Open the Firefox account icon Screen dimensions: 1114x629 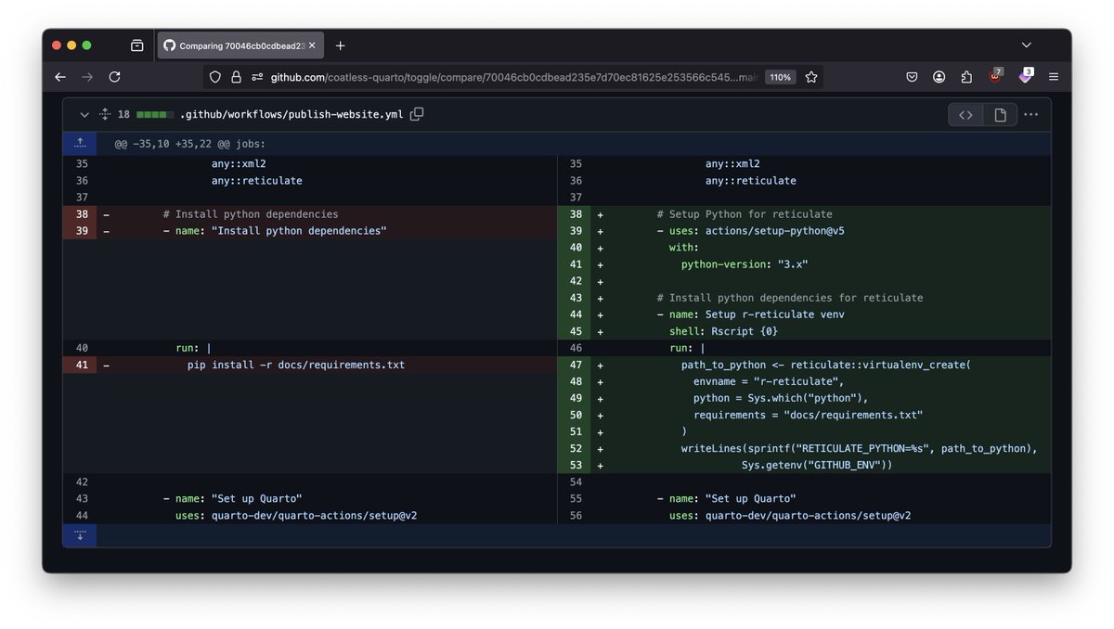point(939,77)
